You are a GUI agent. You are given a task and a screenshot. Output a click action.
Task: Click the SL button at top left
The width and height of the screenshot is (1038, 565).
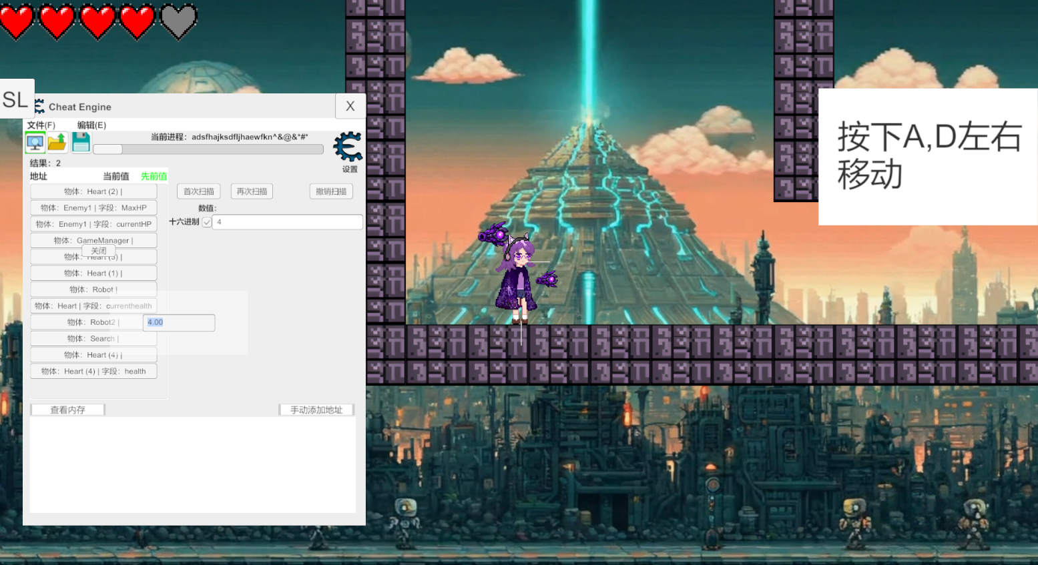click(15, 100)
